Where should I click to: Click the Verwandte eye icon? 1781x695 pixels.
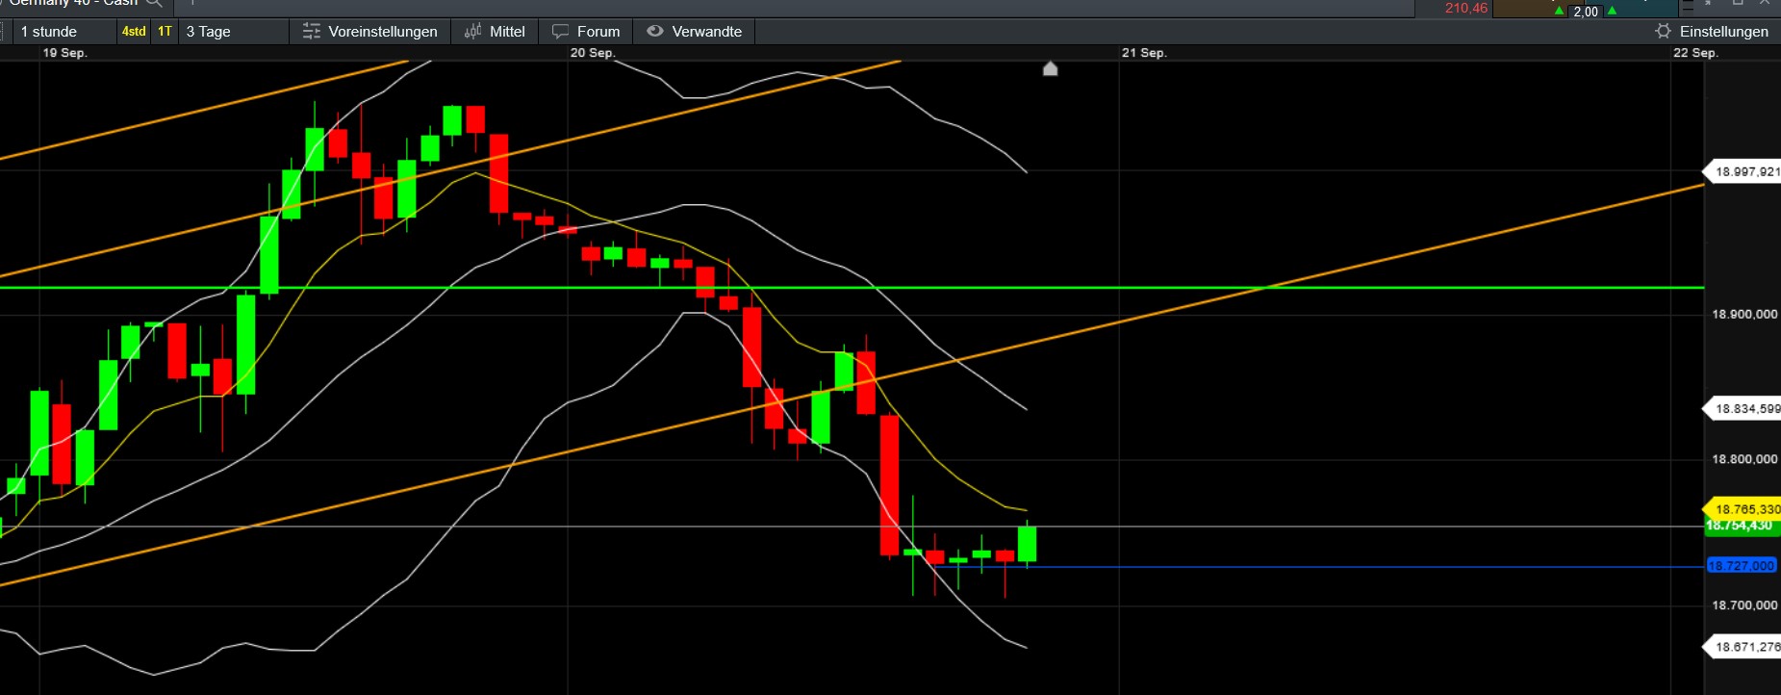point(655,32)
